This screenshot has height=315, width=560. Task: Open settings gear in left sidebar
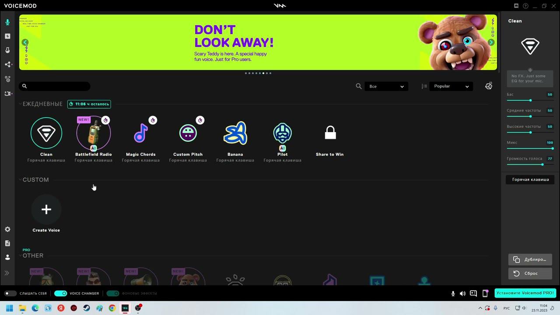7,229
